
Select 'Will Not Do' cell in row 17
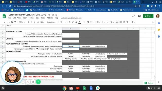pos(86,47)
